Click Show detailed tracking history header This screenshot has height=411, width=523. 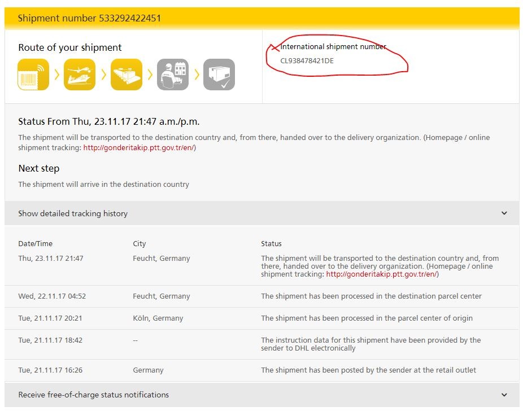(x=262, y=213)
